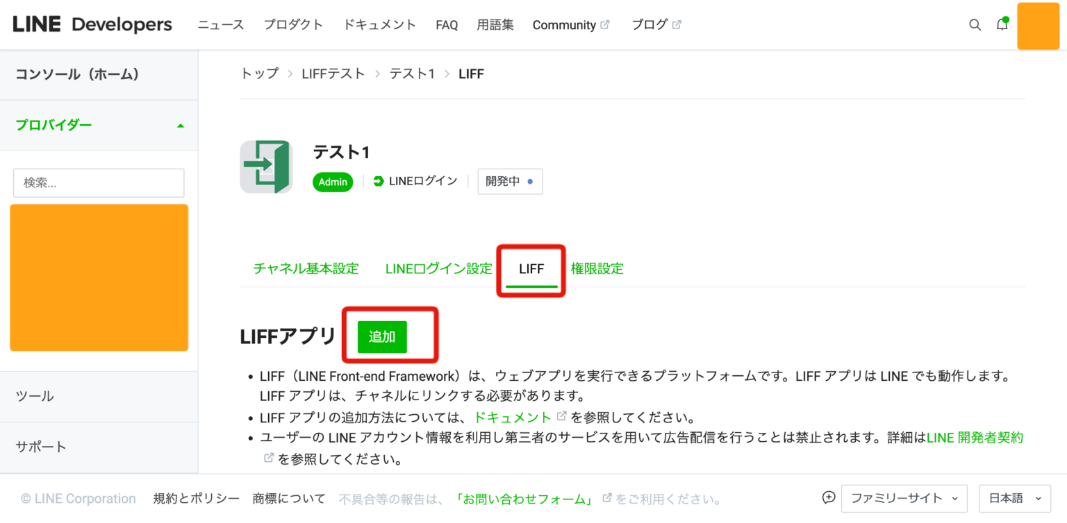Image resolution: width=1067 pixels, height=523 pixels.
Task: Open the notifications bell
Action: tap(1002, 24)
